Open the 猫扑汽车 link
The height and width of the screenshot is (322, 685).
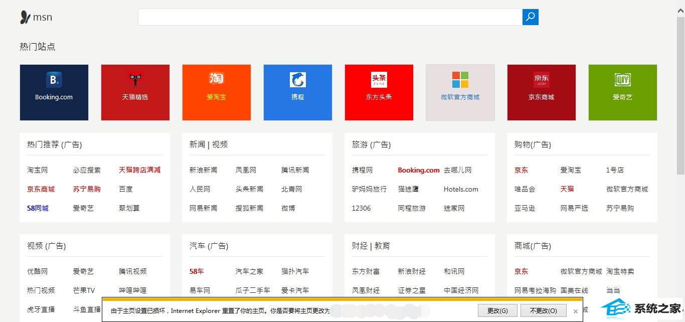click(x=295, y=271)
